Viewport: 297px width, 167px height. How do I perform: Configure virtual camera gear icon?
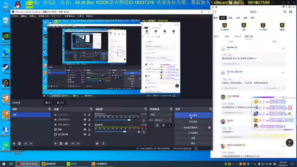209,128
